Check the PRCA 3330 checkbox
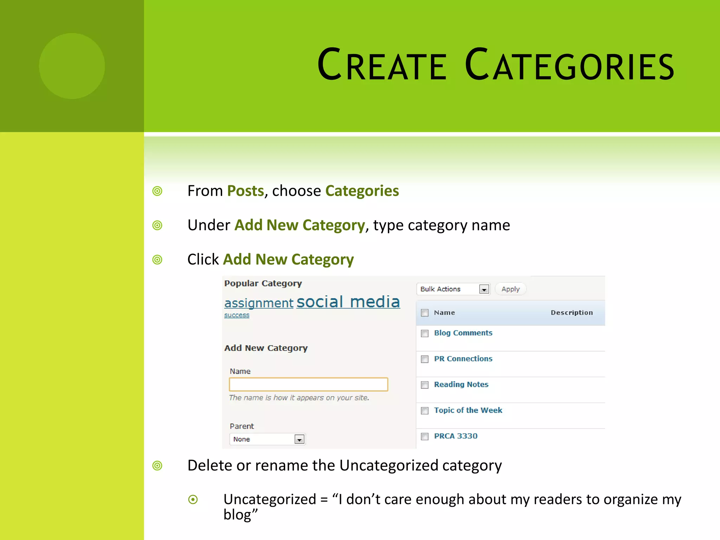This screenshot has height=540, width=720. tap(425, 436)
